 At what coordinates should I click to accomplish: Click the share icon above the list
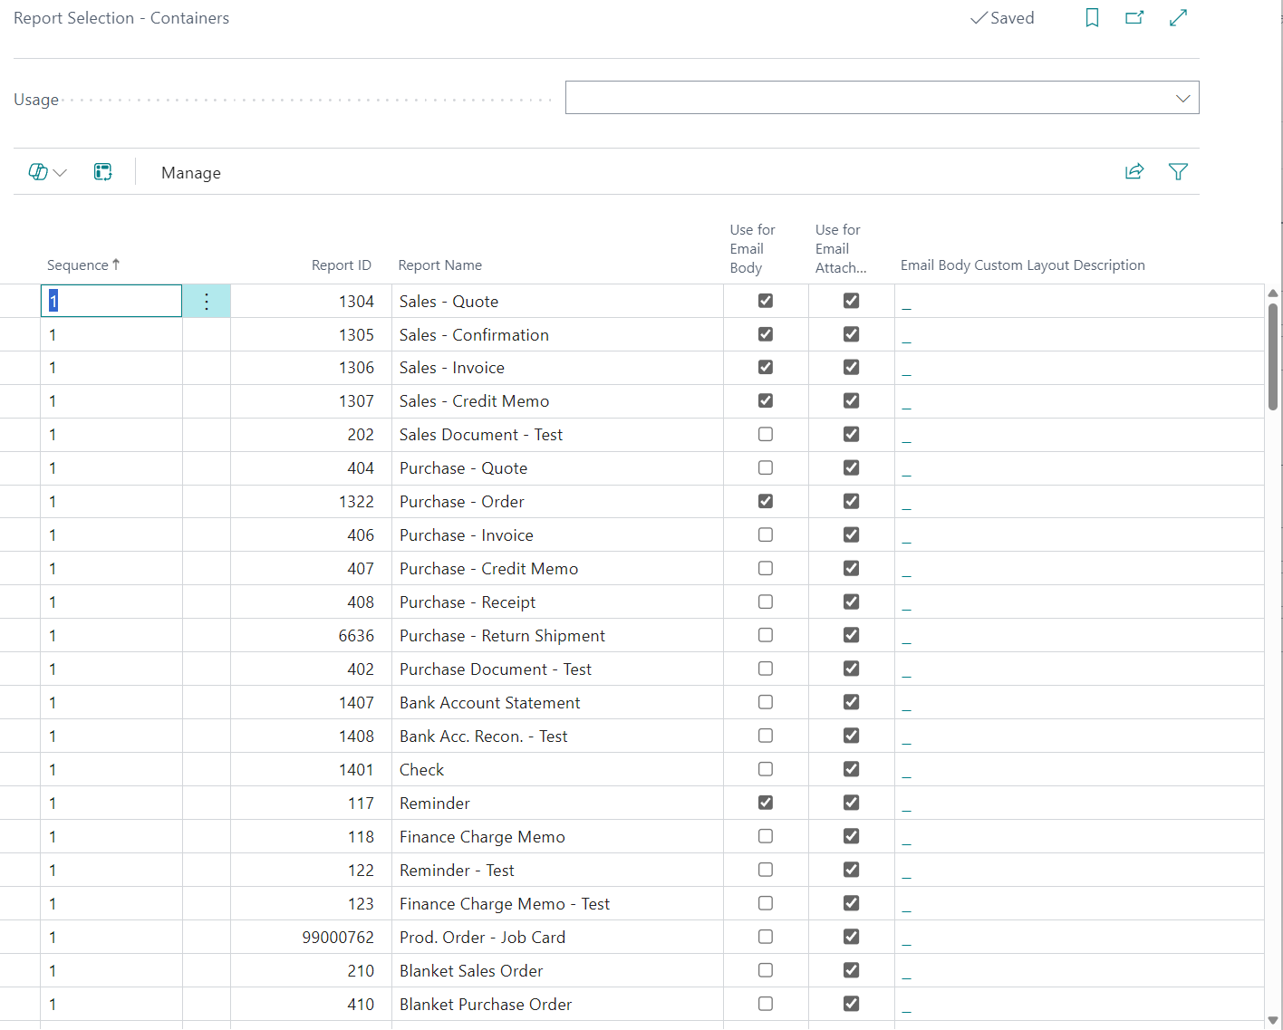coord(1134,172)
